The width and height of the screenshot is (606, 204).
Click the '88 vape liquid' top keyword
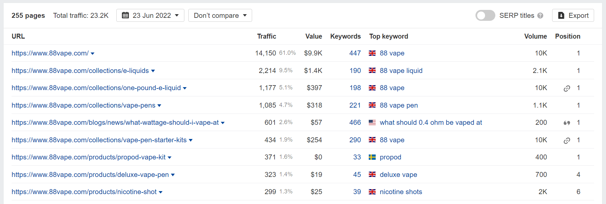point(401,71)
